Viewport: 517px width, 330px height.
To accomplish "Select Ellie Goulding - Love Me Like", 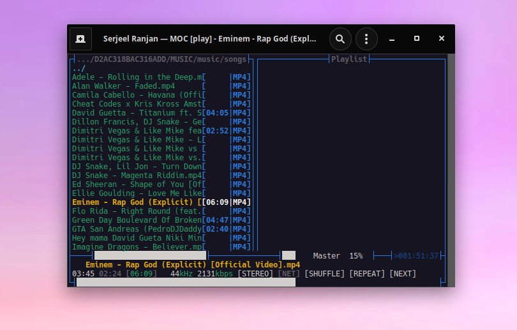I will 161,193.
